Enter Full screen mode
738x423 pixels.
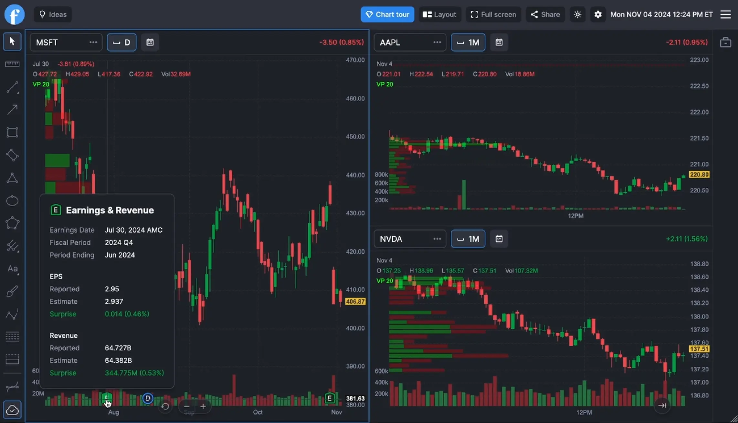point(493,14)
